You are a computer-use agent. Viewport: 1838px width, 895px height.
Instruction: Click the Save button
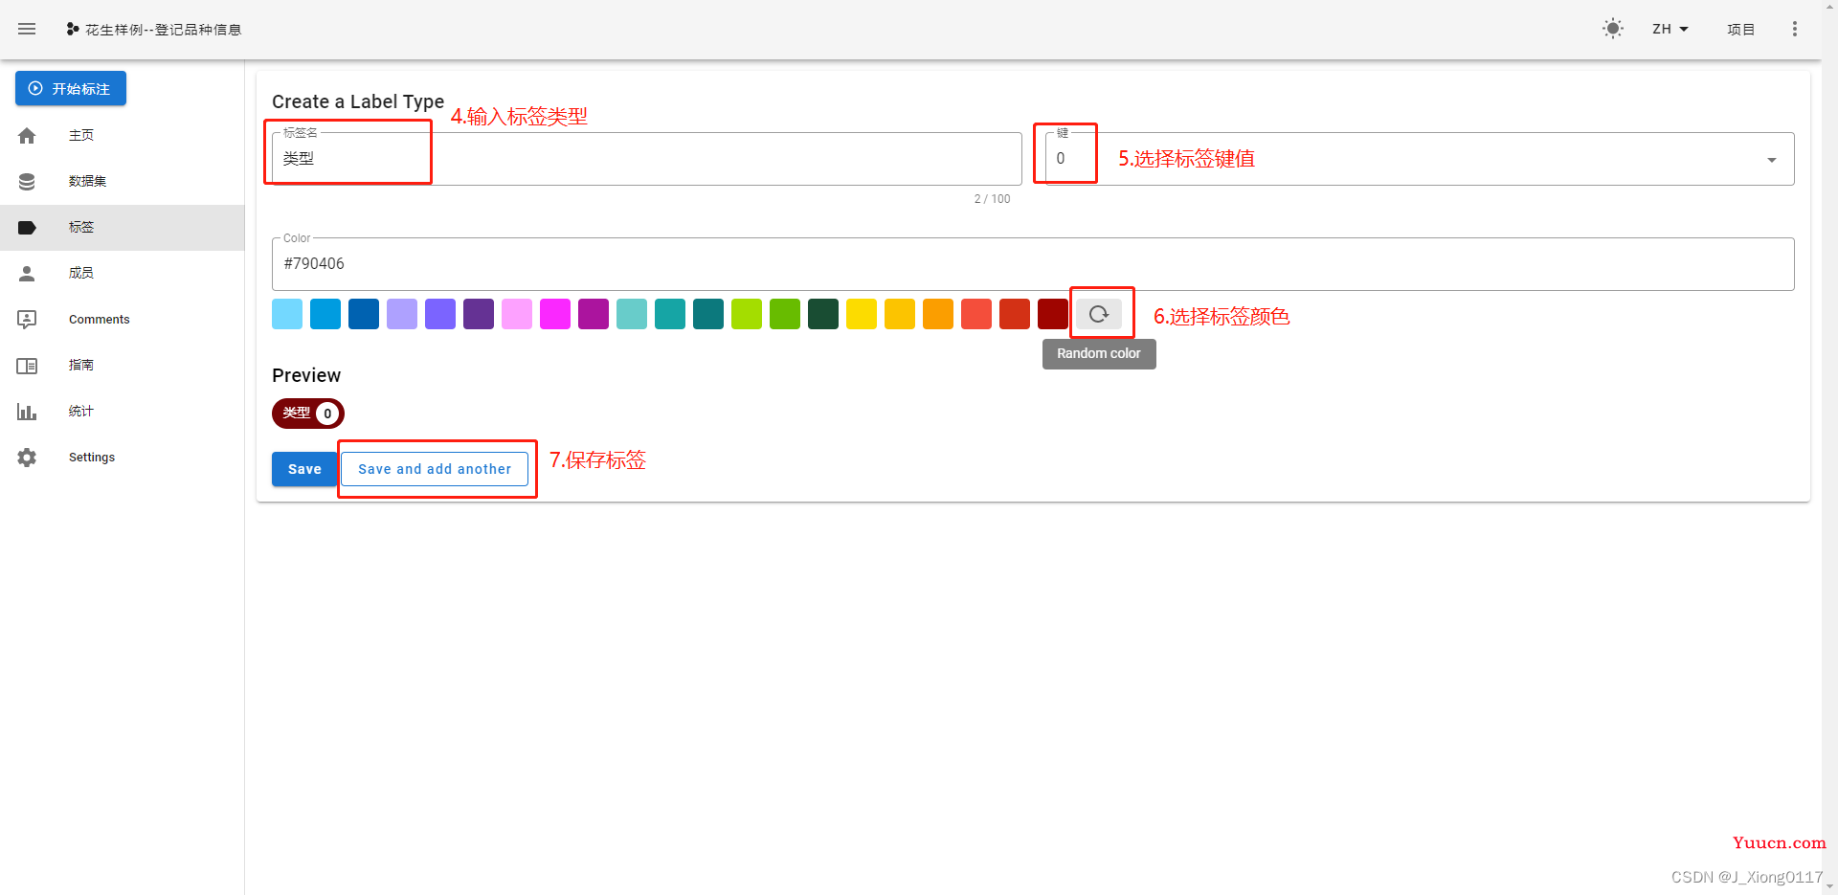click(x=304, y=469)
